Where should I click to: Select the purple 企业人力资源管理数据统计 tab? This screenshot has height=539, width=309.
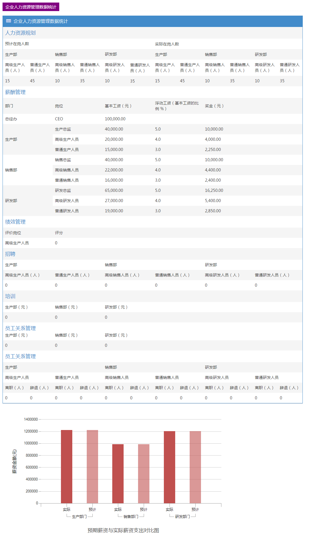[x=31, y=7]
